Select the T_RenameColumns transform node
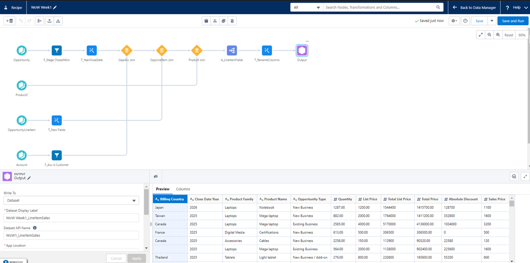530x263 pixels. click(x=267, y=51)
